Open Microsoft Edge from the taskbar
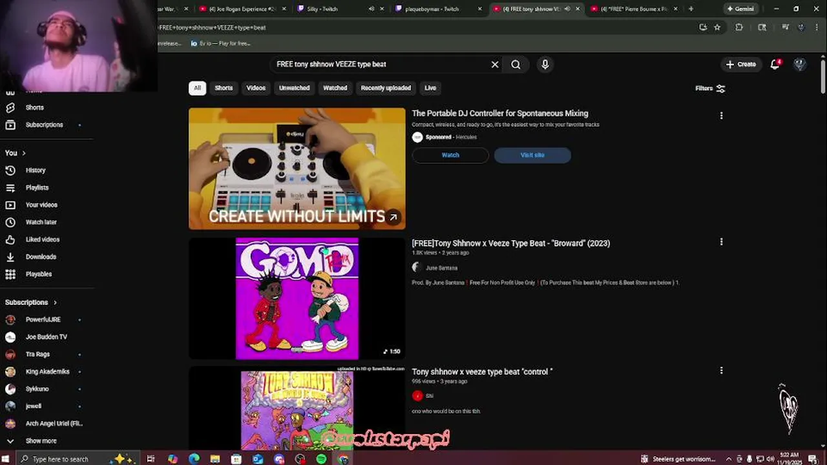Image resolution: width=827 pixels, height=465 pixels. pos(194,459)
